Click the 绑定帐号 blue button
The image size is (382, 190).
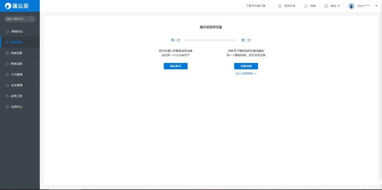click(176, 66)
